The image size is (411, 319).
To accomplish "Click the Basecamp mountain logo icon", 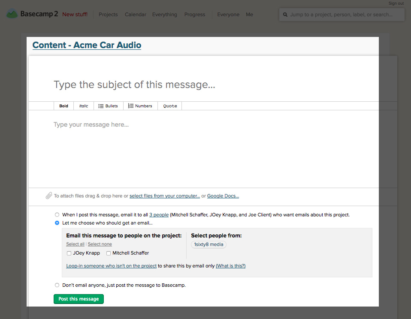I will (12, 14).
